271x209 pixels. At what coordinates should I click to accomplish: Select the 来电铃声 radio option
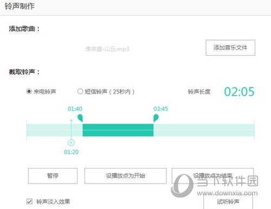tap(29, 91)
